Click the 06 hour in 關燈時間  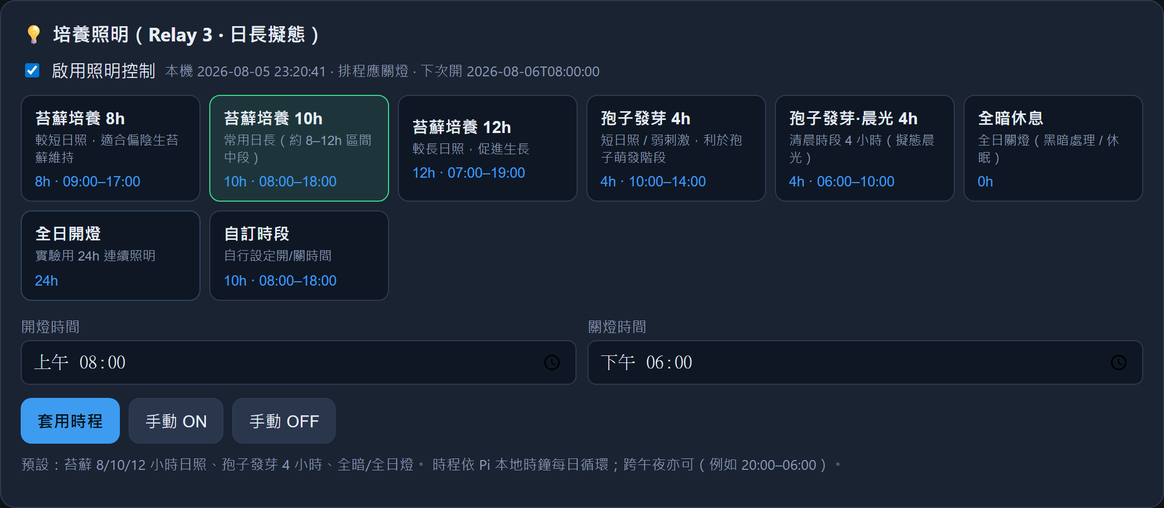(655, 362)
